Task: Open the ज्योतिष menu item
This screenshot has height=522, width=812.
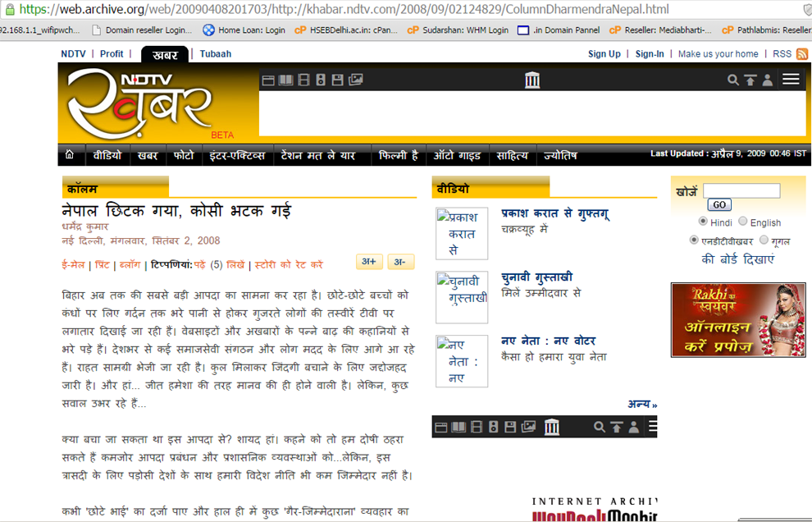Action: coord(560,155)
